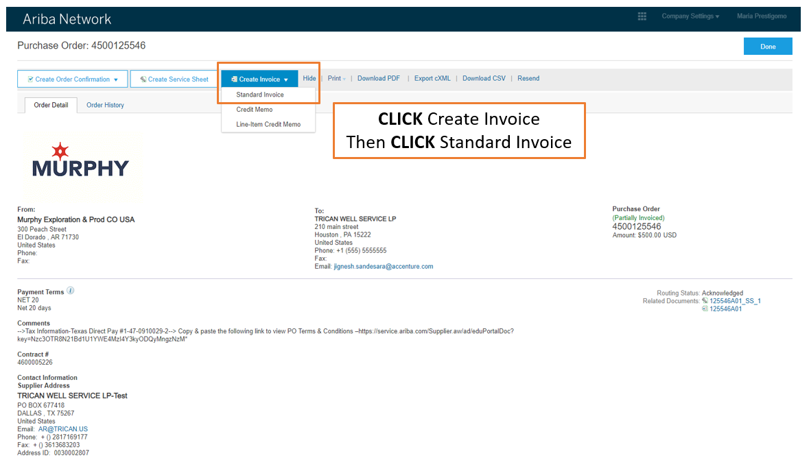Open email link jignesh.sandesara@accenture.com
Screen dimensions: 809x458
384,267
